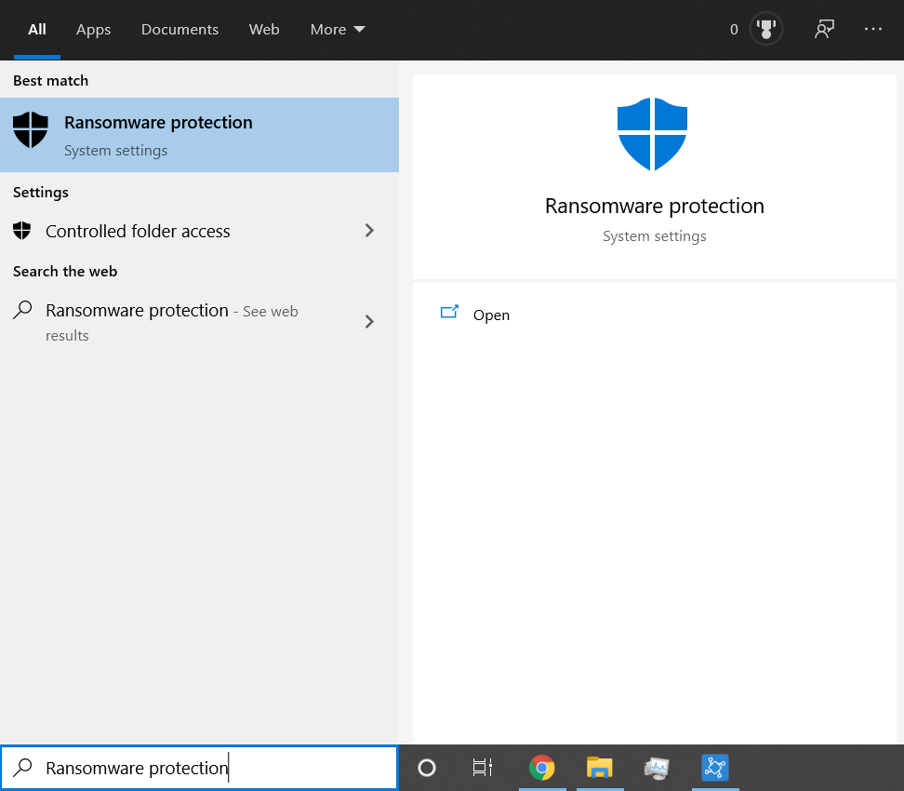Click the large blue shield preview icon
This screenshot has height=791, width=904.
(652, 134)
